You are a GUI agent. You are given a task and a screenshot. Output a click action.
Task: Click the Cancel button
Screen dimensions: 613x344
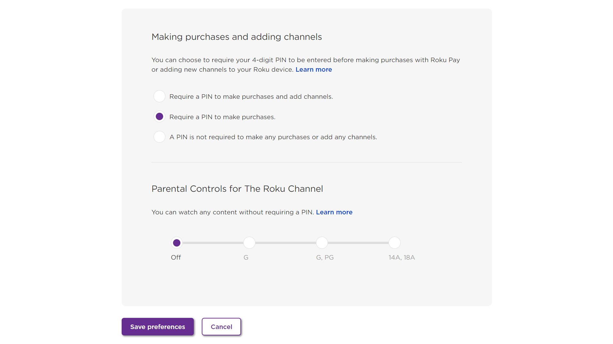pyautogui.click(x=221, y=327)
